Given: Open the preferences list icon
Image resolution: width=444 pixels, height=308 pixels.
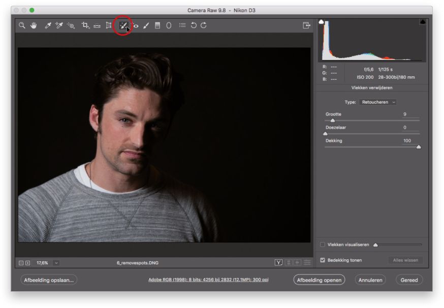Looking at the screenshot, I should click(x=182, y=25).
